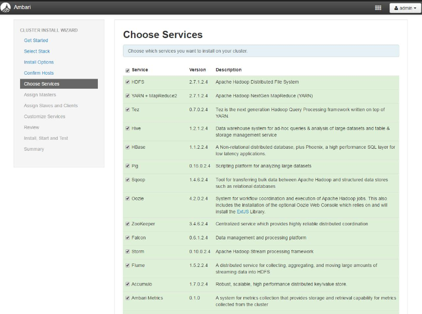Open the views grid icon
422x314 pixels.
pyautogui.click(x=378, y=8)
